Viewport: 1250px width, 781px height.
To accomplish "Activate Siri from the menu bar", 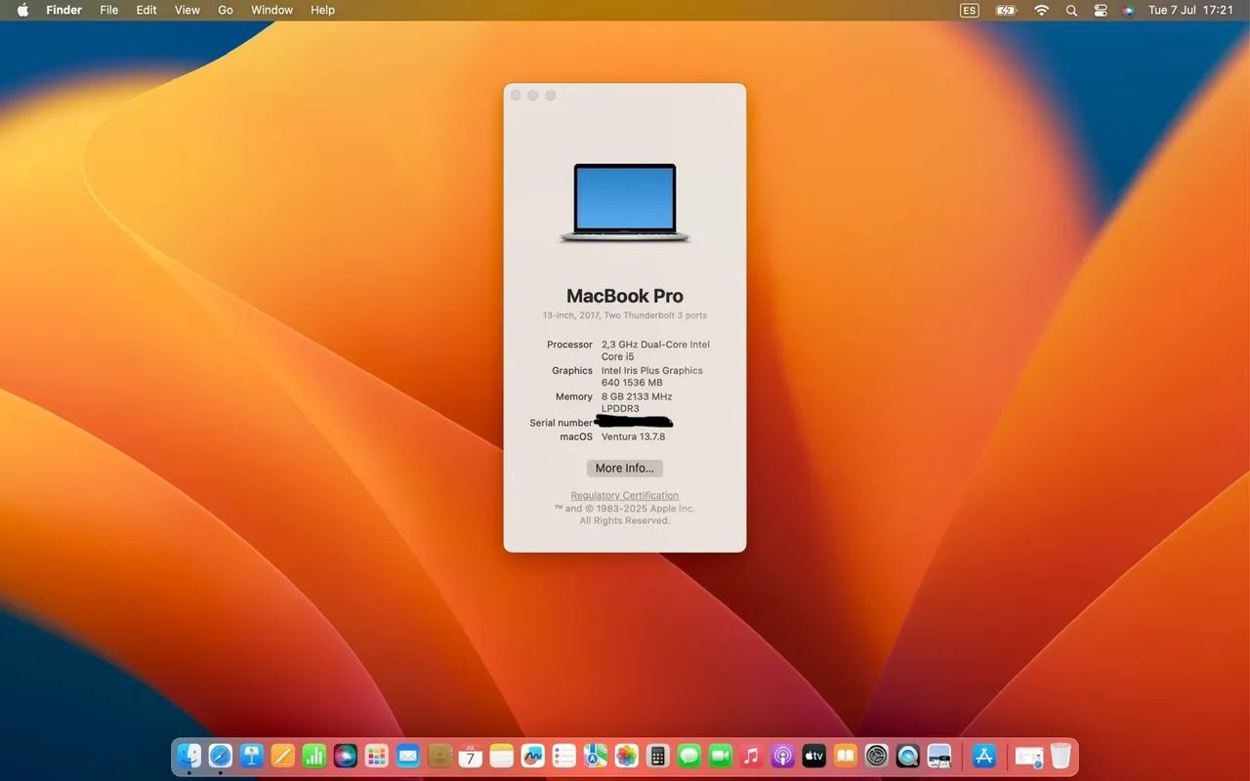I will click(x=1128, y=10).
